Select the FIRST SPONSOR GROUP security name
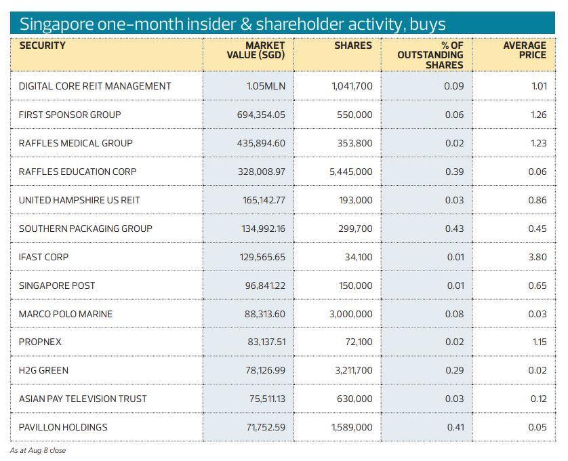Screen dimensions: 568x461 click(70, 115)
